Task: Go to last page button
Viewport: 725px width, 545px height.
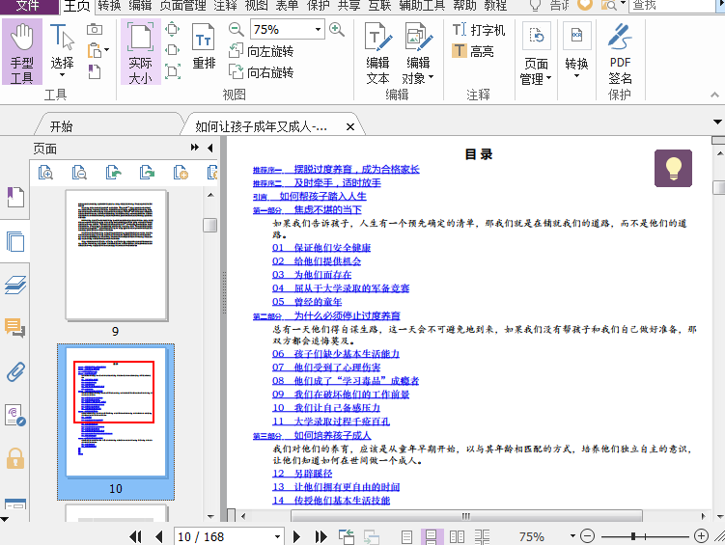Action: coord(321,536)
